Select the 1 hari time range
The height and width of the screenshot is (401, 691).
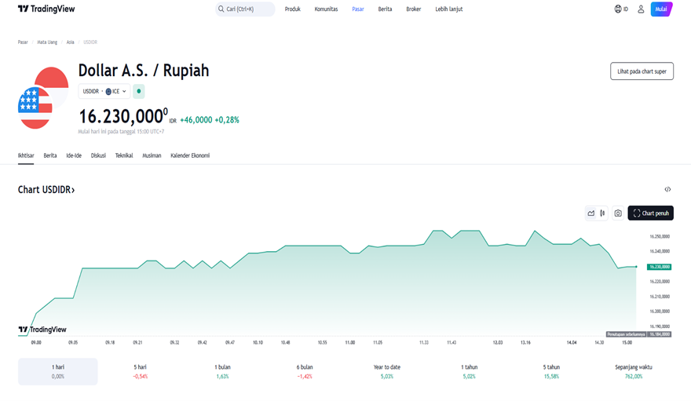click(x=58, y=371)
